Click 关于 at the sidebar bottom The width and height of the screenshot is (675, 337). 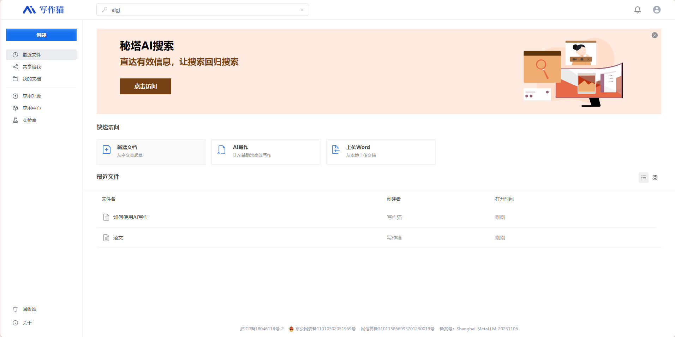coord(27,323)
